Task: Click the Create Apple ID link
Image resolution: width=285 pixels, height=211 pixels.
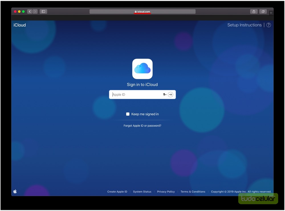Action: [x=117, y=192]
